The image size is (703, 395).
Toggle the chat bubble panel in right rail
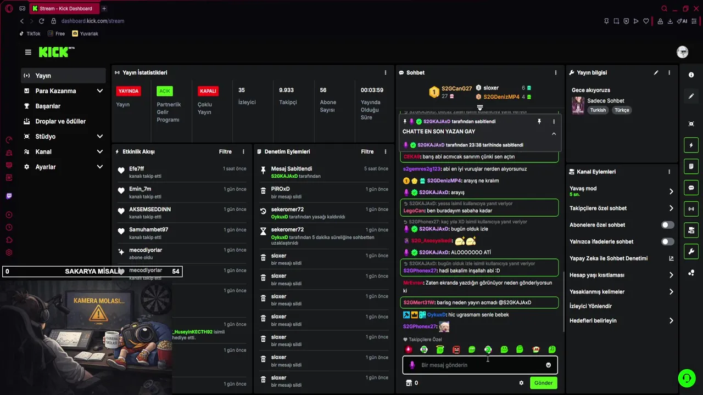tap(691, 188)
